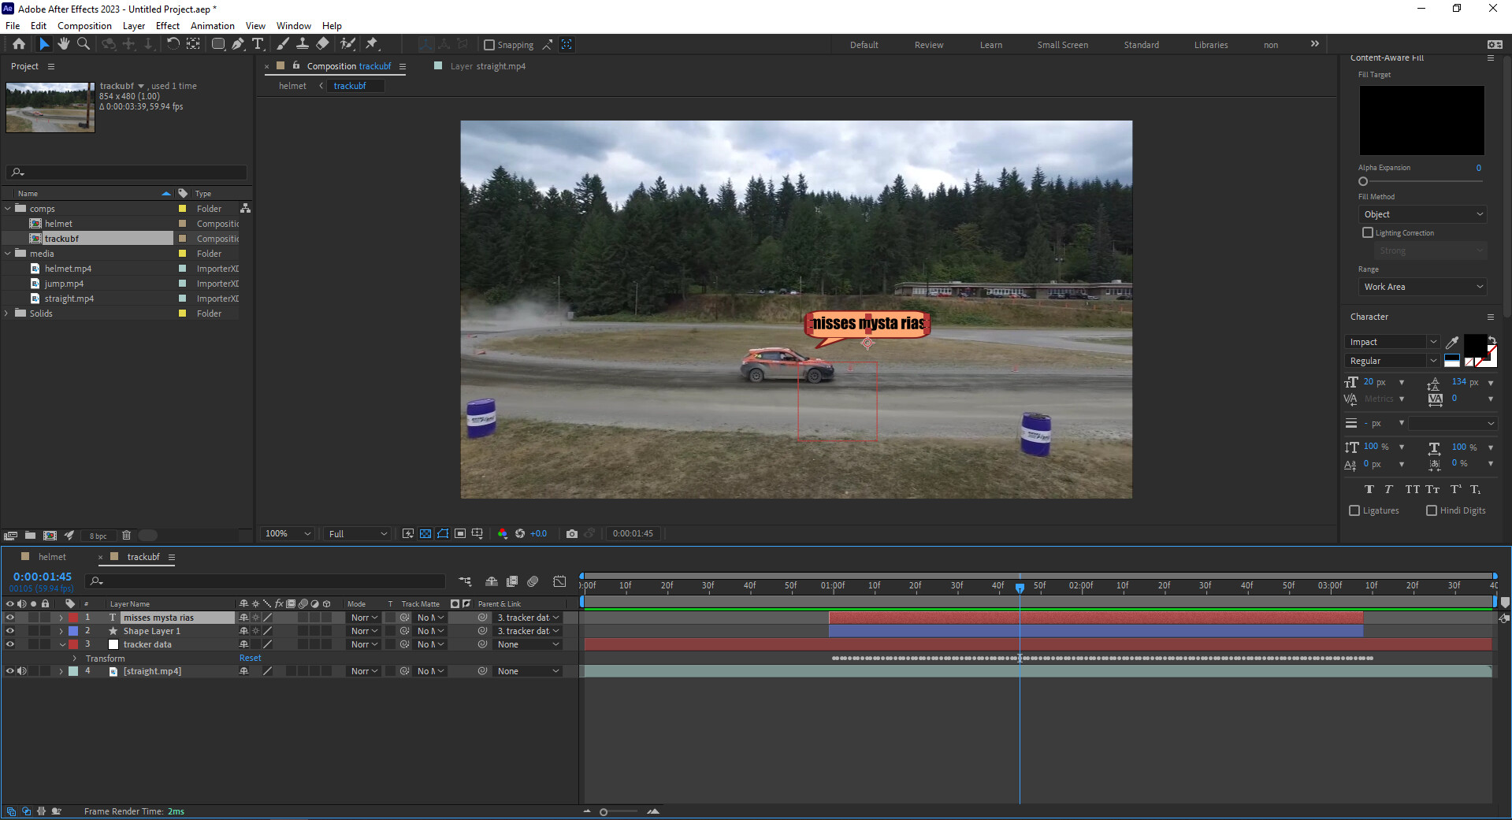Enable the Snapping checkbox
The height and width of the screenshot is (820, 1512).
(x=489, y=45)
